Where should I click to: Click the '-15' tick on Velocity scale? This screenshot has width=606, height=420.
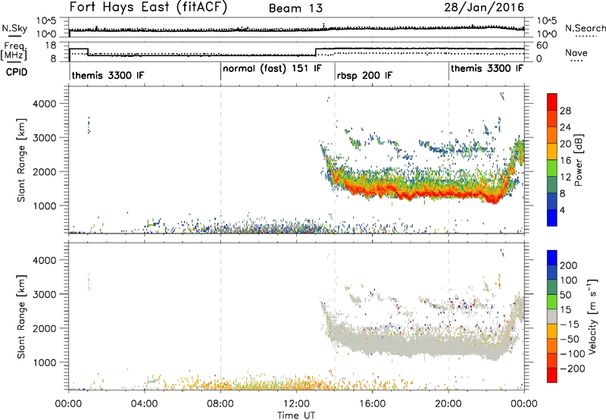[x=569, y=324]
